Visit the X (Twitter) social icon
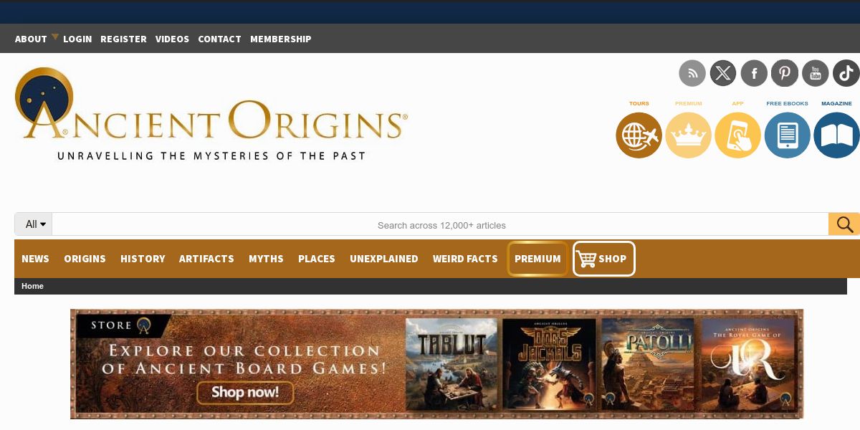Image resolution: width=860 pixels, height=430 pixels. 723,73
